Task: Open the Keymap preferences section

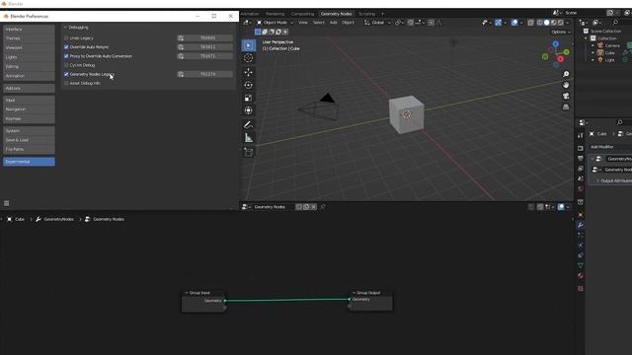Action: 29,118
